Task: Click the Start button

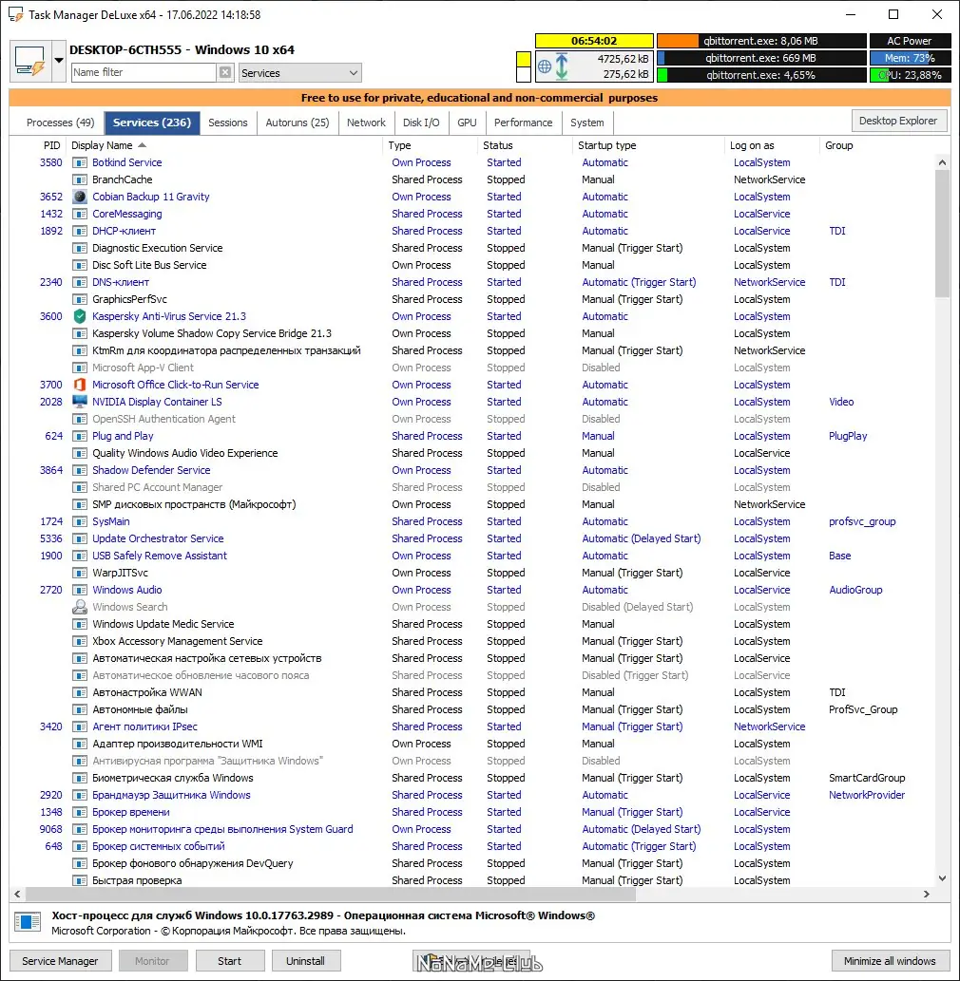Action: 230,961
